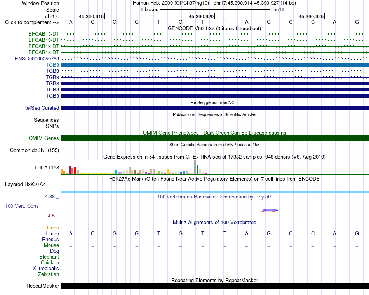The height and width of the screenshot is (295, 369).
Task: Click the dark green bar in the GTEx expression chart
Action: (x=197, y=169)
